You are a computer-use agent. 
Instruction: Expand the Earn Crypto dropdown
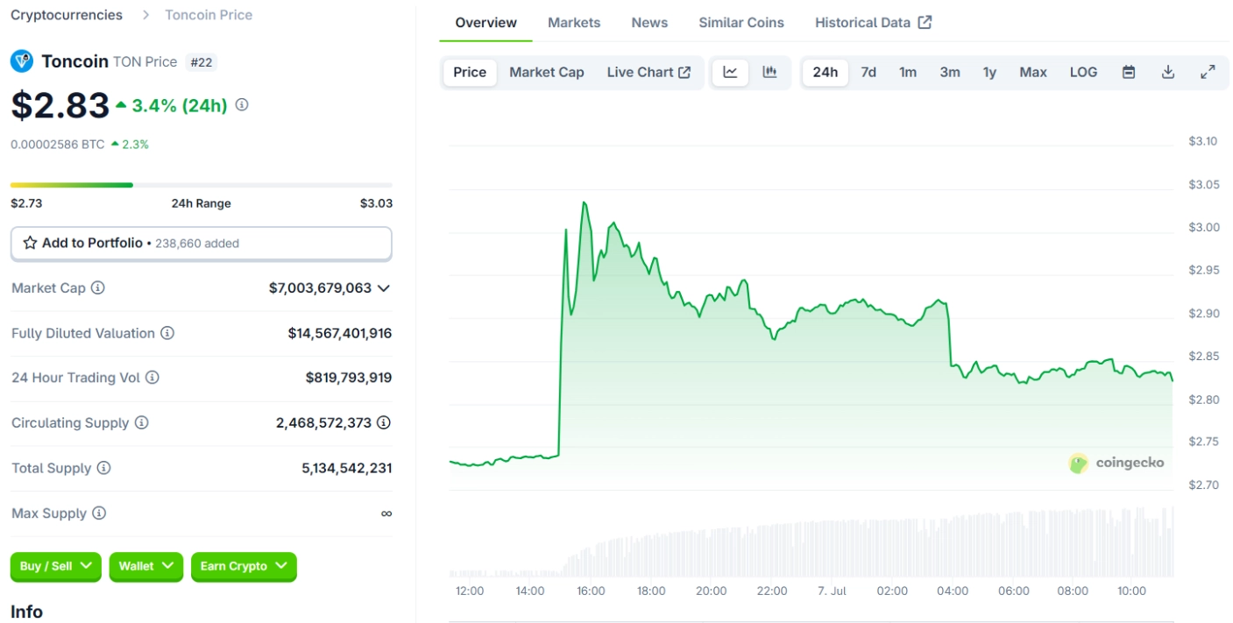[244, 567]
